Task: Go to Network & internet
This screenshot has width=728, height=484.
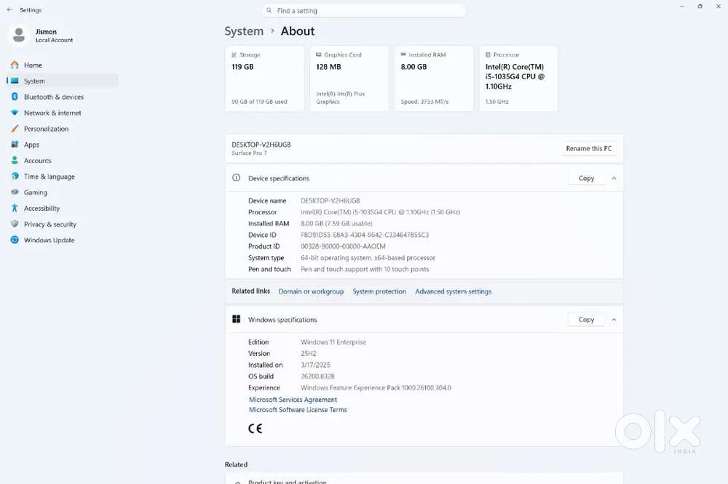Action: click(63, 113)
